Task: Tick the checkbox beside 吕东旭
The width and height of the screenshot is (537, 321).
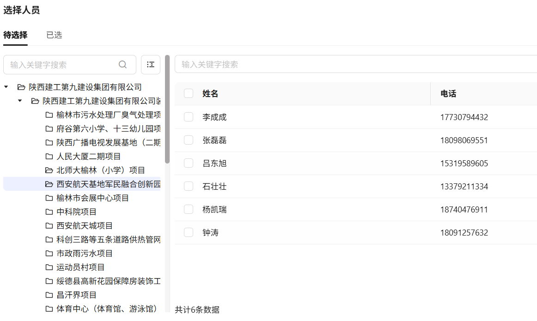Action: click(x=189, y=164)
